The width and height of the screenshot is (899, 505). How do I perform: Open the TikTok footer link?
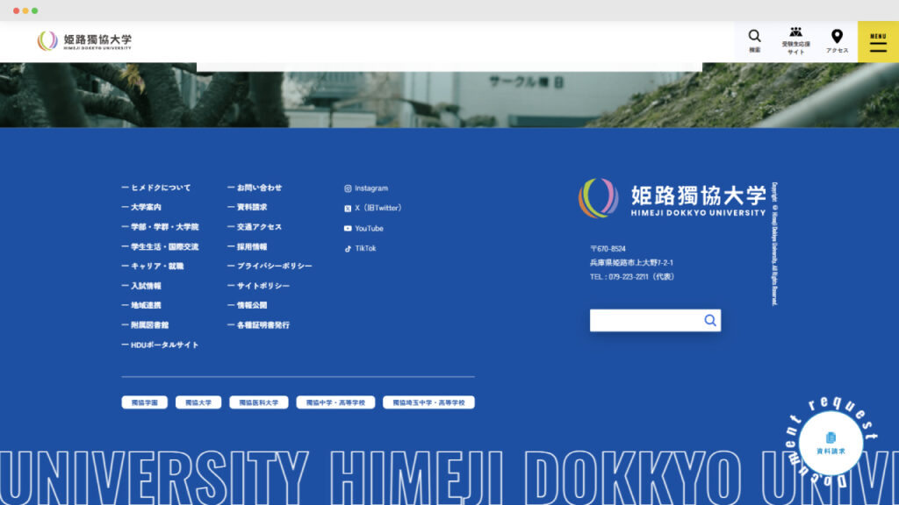pyautogui.click(x=360, y=248)
